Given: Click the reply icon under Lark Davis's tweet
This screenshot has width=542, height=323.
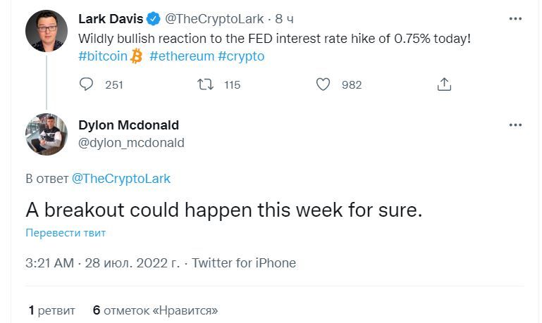Looking at the screenshot, I should (86, 84).
